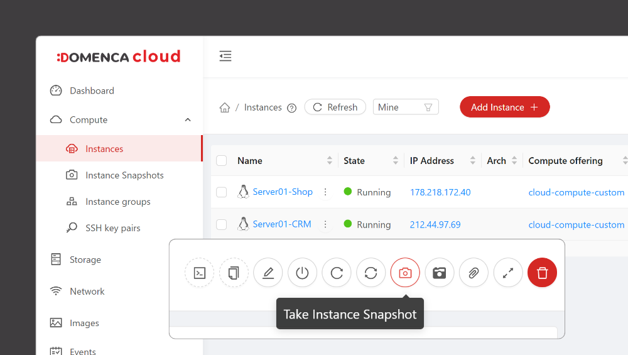This screenshot has width=628, height=355.
Task: Sort the table by Name column
Action: click(329, 161)
